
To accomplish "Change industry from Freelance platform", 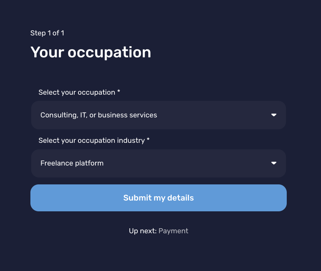I will tap(159, 163).
